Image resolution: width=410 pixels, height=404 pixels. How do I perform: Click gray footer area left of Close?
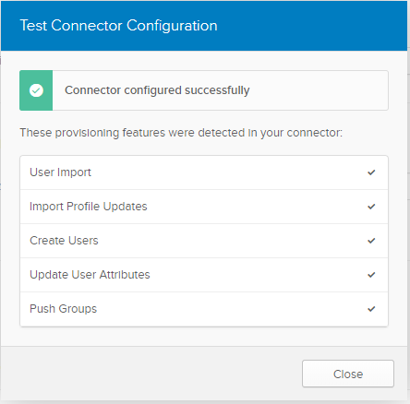tap(151, 374)
